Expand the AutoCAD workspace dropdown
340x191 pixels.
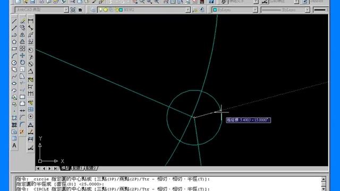point(66,10)
